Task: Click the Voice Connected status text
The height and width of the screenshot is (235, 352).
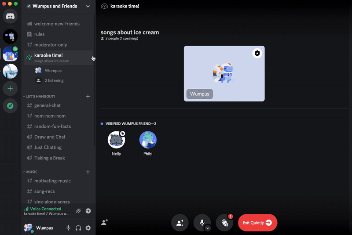Action: tap(46, 209)
